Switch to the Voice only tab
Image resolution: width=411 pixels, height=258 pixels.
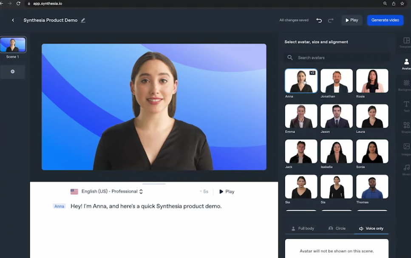[371, 228]
